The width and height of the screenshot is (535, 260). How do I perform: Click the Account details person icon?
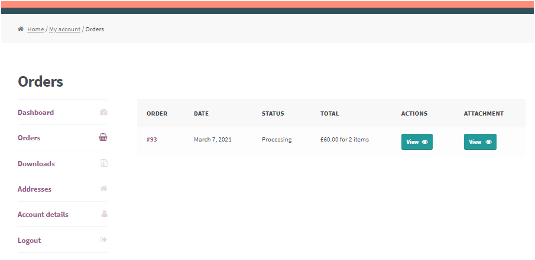105,213
